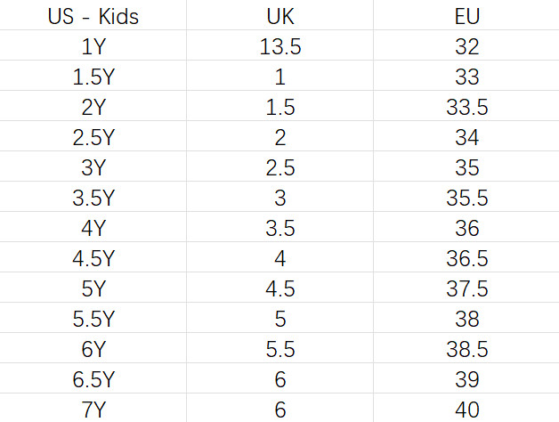Select the 1Y size cell
Viewport: 559px width, 422px height.
coord(93,46)
